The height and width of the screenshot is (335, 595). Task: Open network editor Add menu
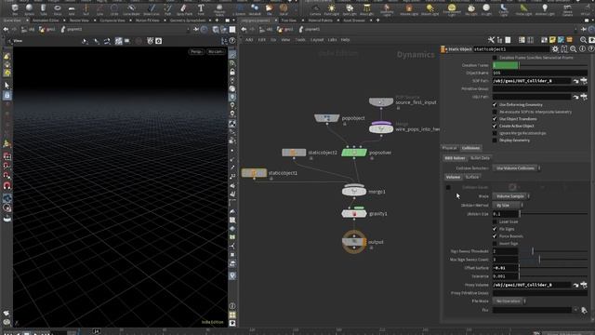pyautogui.click(x=249, y=39)
